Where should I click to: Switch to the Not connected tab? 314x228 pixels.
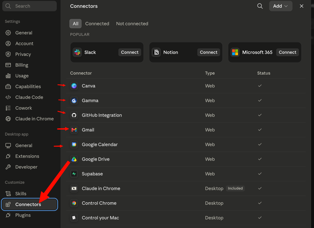(132, 23)
